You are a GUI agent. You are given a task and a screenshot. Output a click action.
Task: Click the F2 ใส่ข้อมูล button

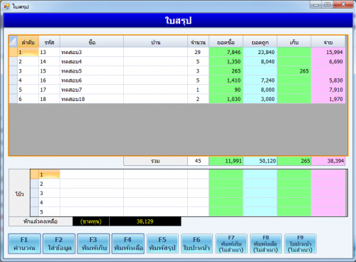pos(59,243)
